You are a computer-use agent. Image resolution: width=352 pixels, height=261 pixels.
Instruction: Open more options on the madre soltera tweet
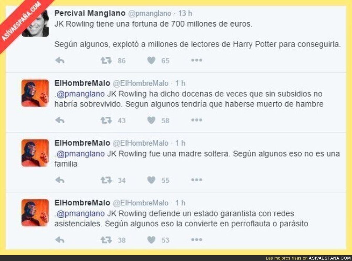coord(197,180)
